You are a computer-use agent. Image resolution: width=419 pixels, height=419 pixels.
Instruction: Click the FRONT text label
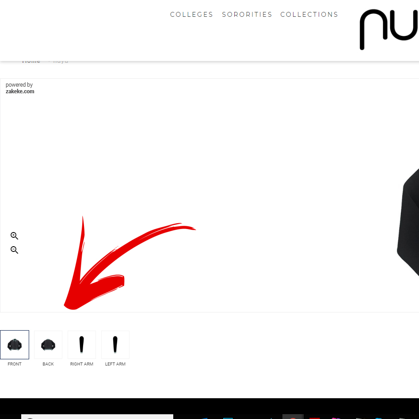click(x=15, y=364)
